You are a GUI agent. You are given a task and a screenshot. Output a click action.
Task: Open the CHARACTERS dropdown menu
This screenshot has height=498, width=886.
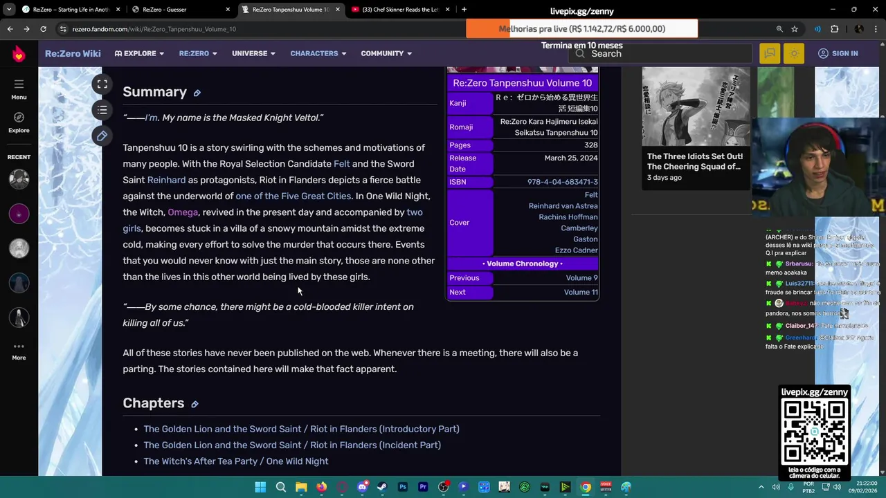coord(318,53)
